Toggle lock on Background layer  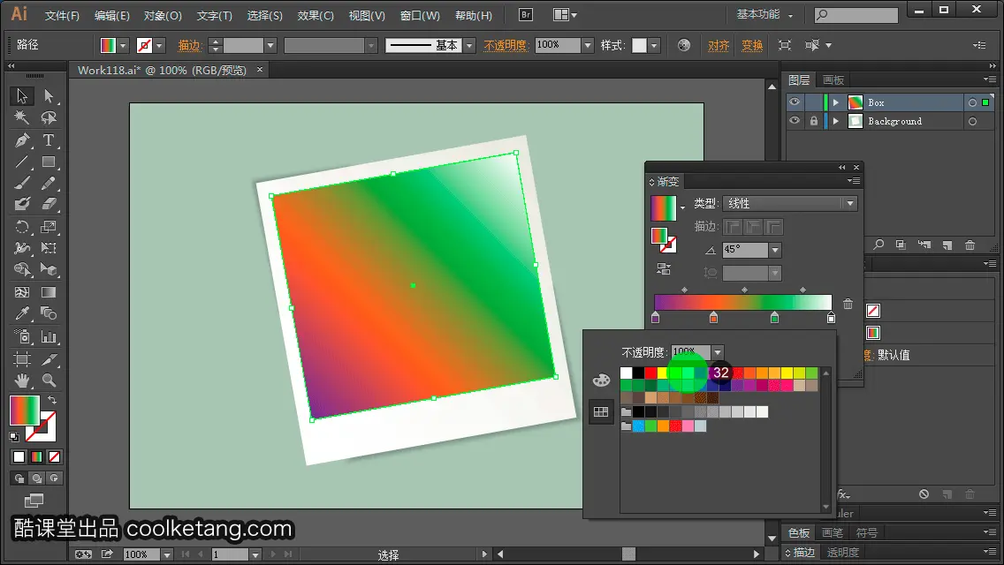[813, 121]
